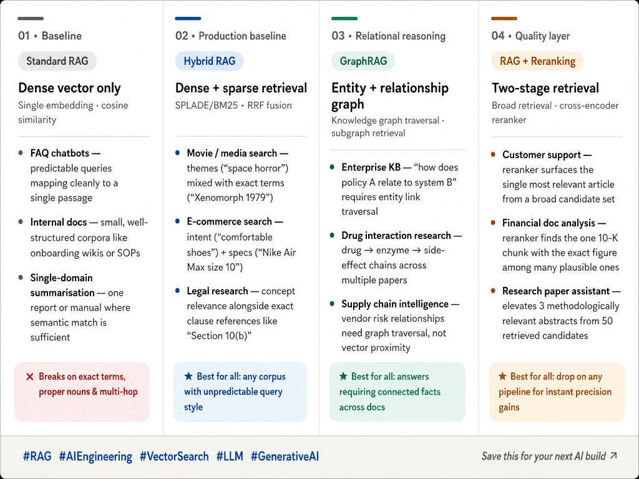This screenshot has width=639, height=479.
Task: Open the #AIEngineering hashtag
Action: [95, 456]
